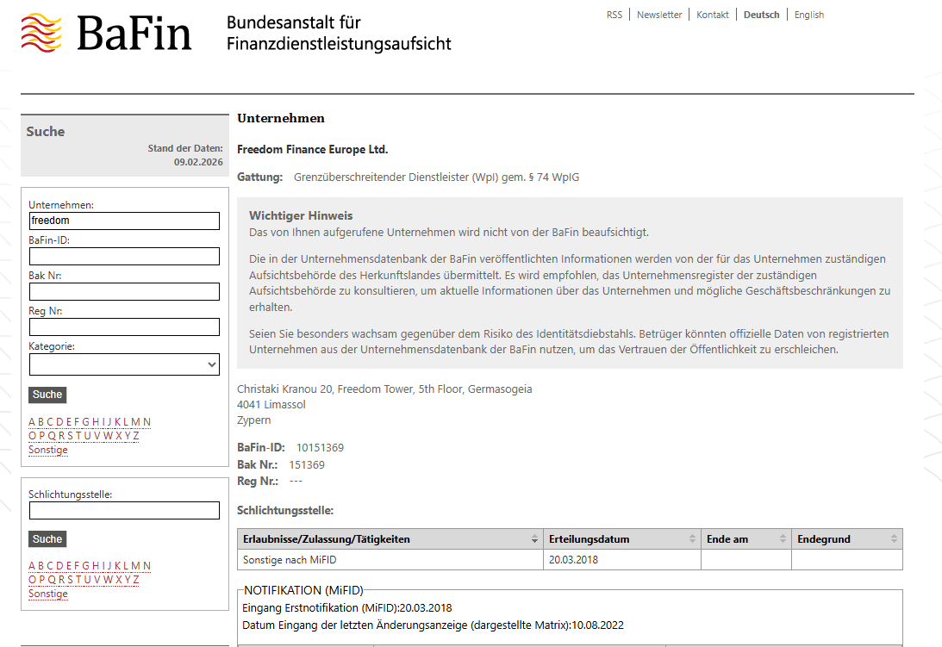942x647 pixels.
Task: Sort the Erteilungsdatum column
Action: (x=694, y=539)
